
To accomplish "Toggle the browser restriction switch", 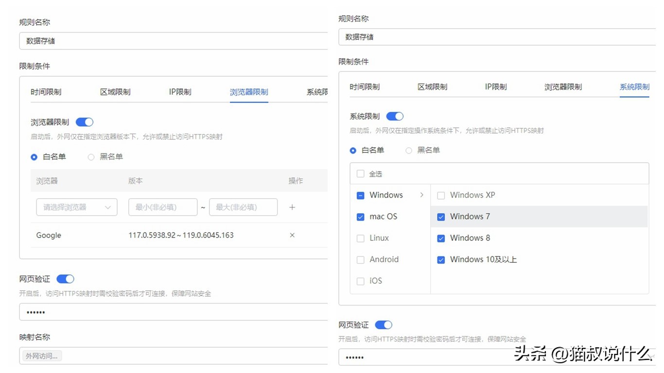I will pos(85,122).
